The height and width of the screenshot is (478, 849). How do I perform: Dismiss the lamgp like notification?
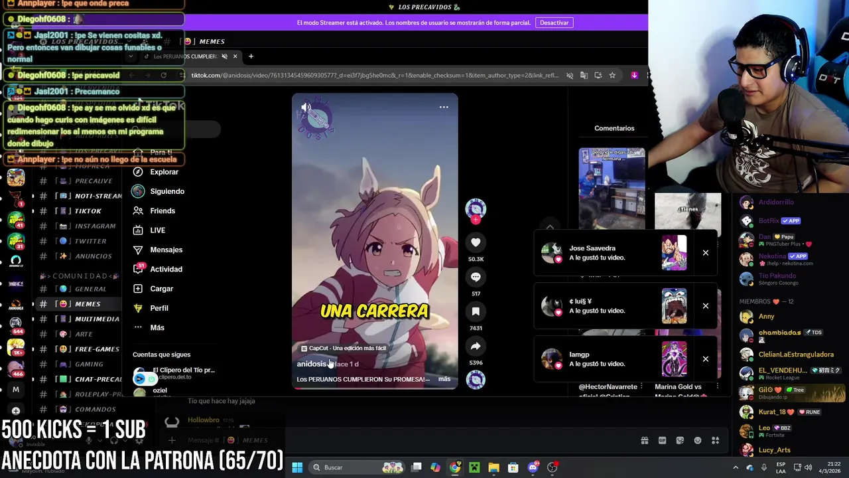click(x=706, y=359)
